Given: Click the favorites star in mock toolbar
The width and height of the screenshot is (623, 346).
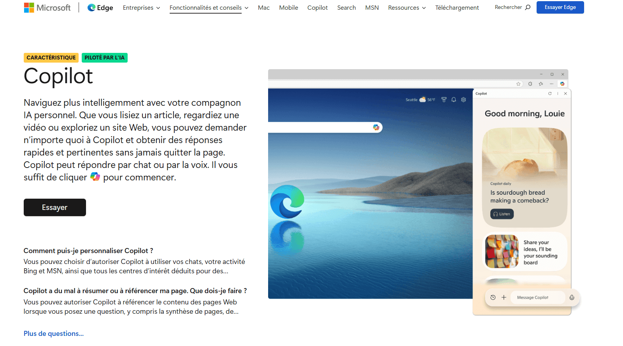Looking at the screenshot, I should 518,84.
